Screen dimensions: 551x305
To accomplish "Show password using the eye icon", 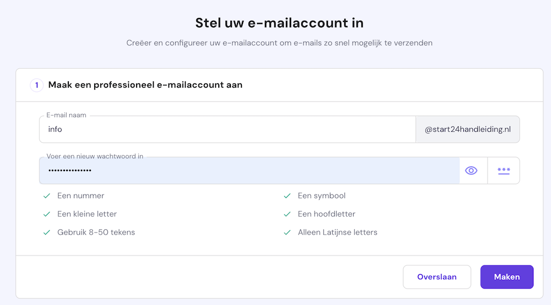I will (471, 170).
